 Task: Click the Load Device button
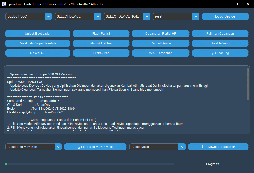[225, 16]
